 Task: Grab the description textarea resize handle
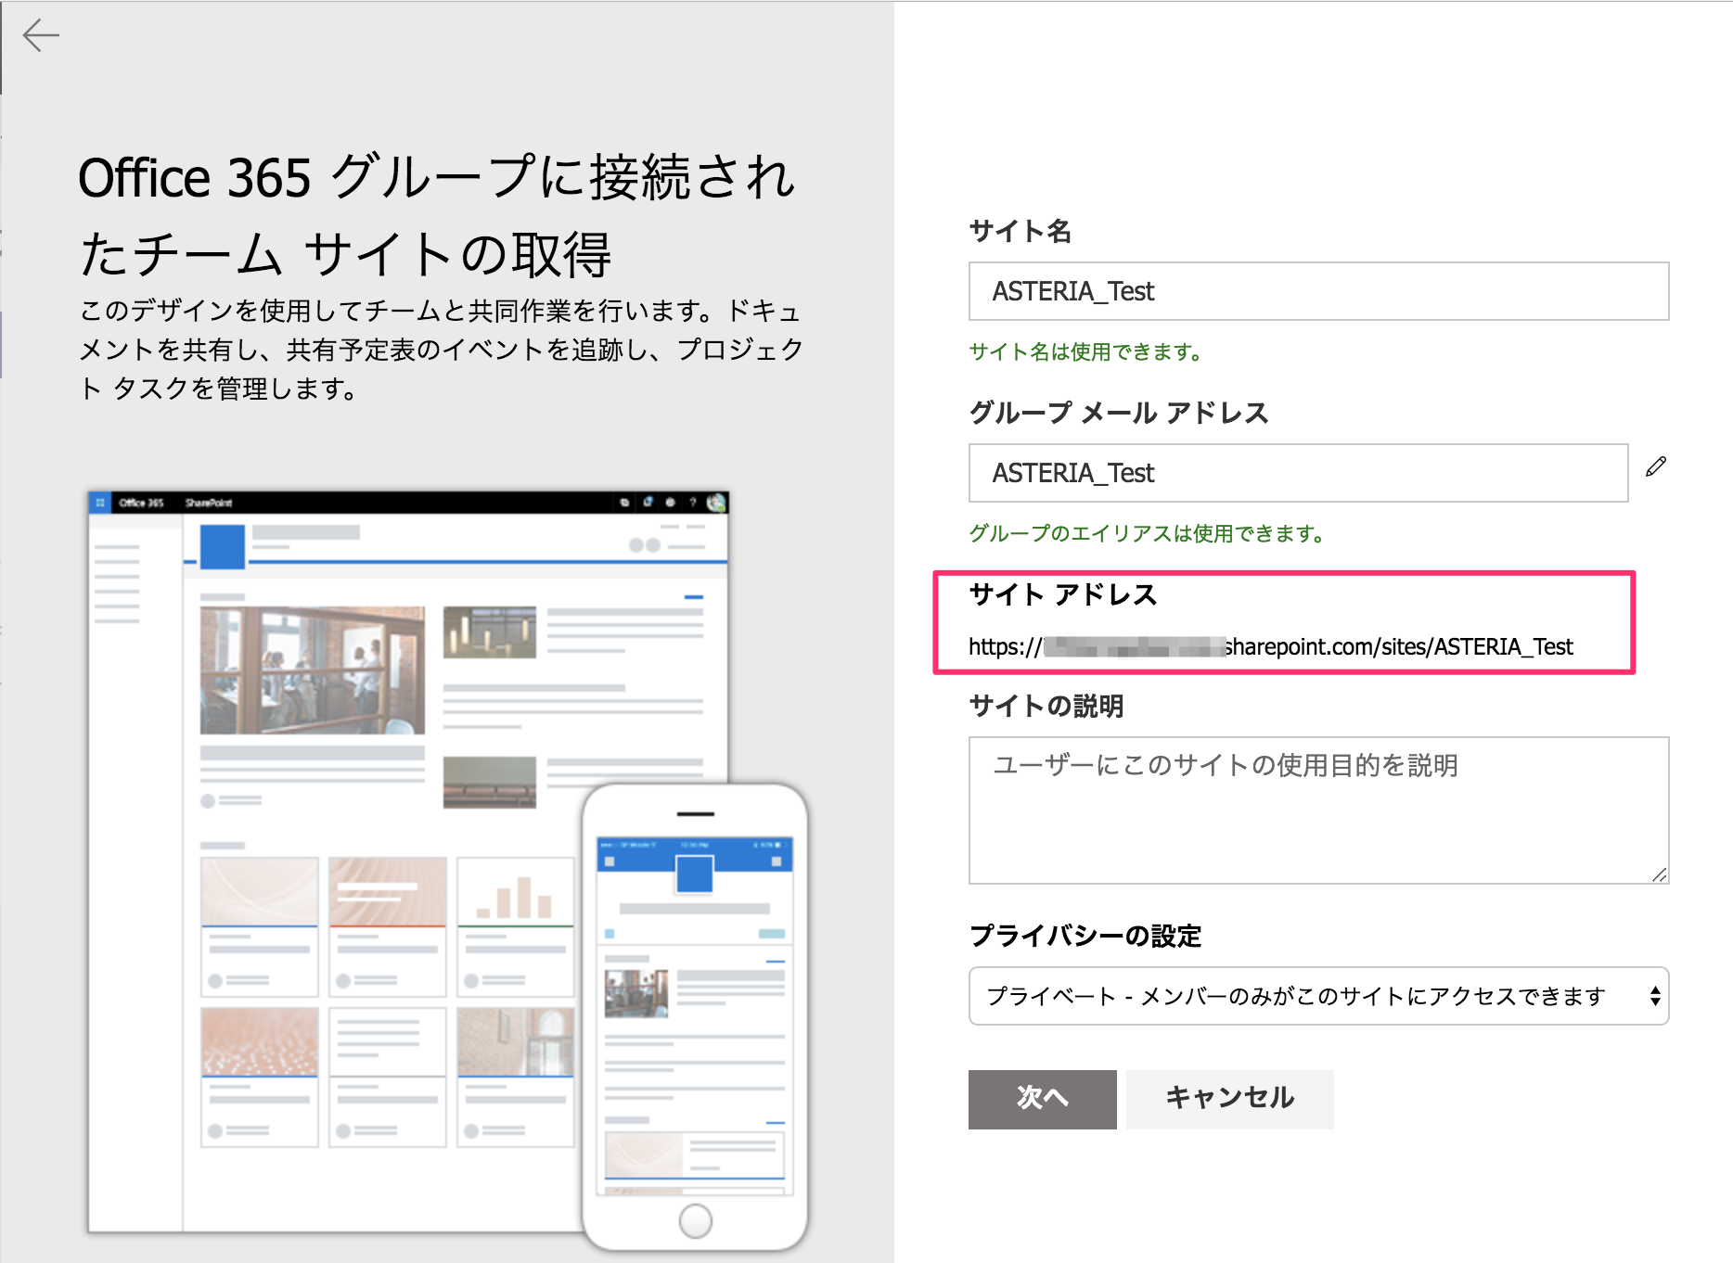(1659, 874)
